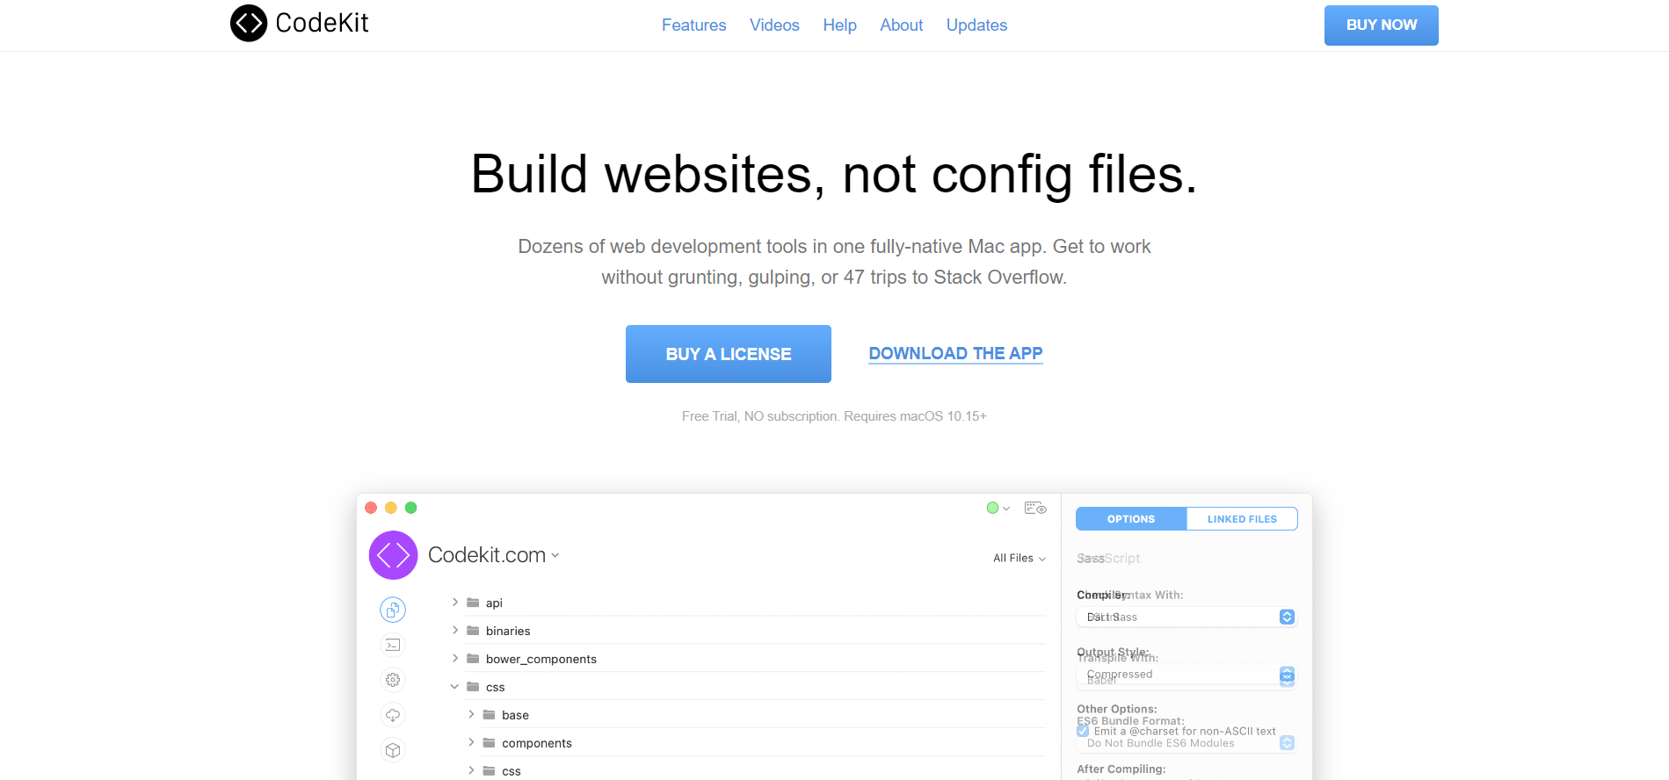Click the 'Free Trial, NO subscription' note
This screenshot has width=1669, height=780.
(834, 416)
